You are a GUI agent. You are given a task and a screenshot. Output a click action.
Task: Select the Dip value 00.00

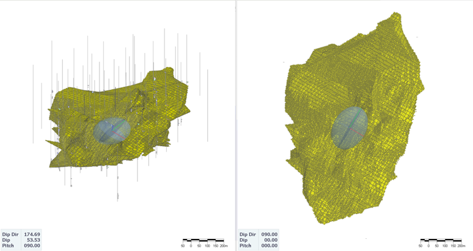tap(270, 240)
